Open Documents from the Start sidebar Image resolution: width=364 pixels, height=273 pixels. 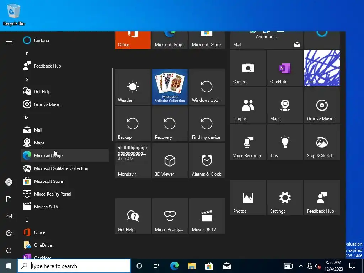click(9, 199)
